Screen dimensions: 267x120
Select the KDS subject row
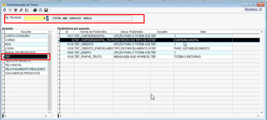(x=26, y=44)
